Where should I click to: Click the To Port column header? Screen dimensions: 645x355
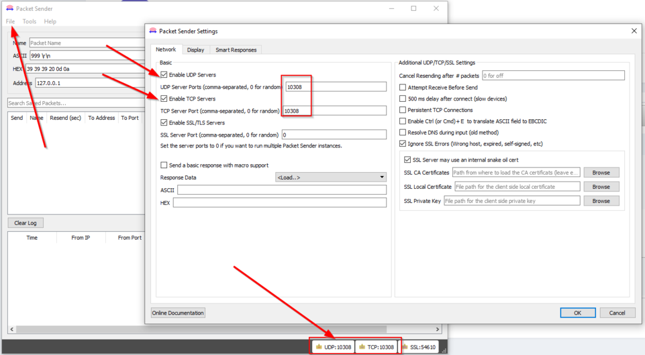[x=130, y=117]
